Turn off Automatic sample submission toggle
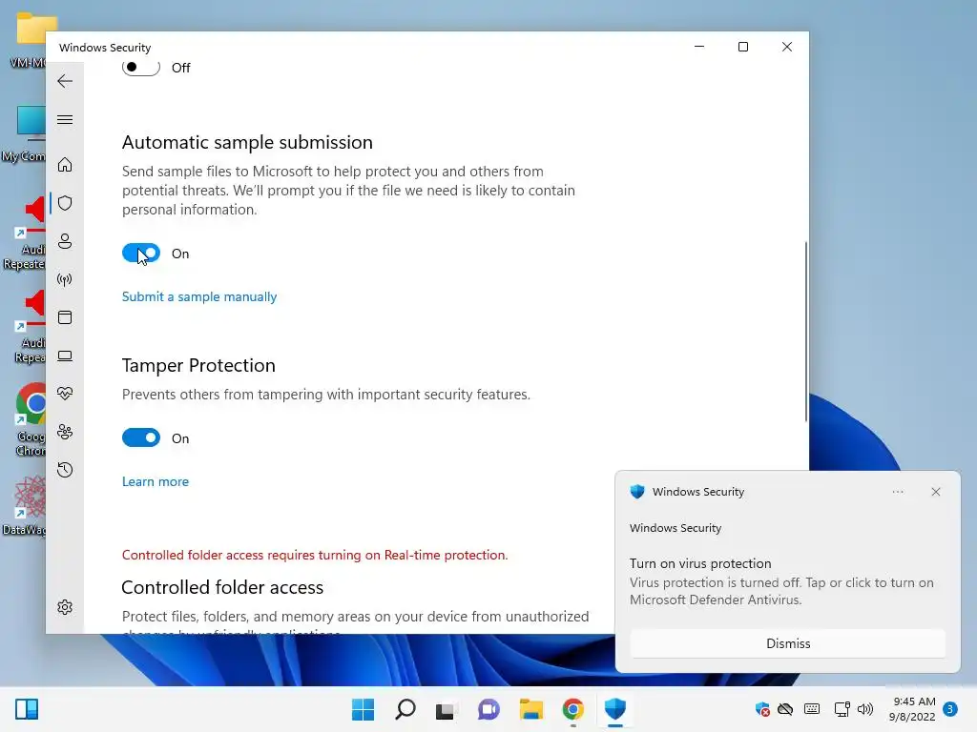This screenshot has height=732, width=977. tap(141, 254)
